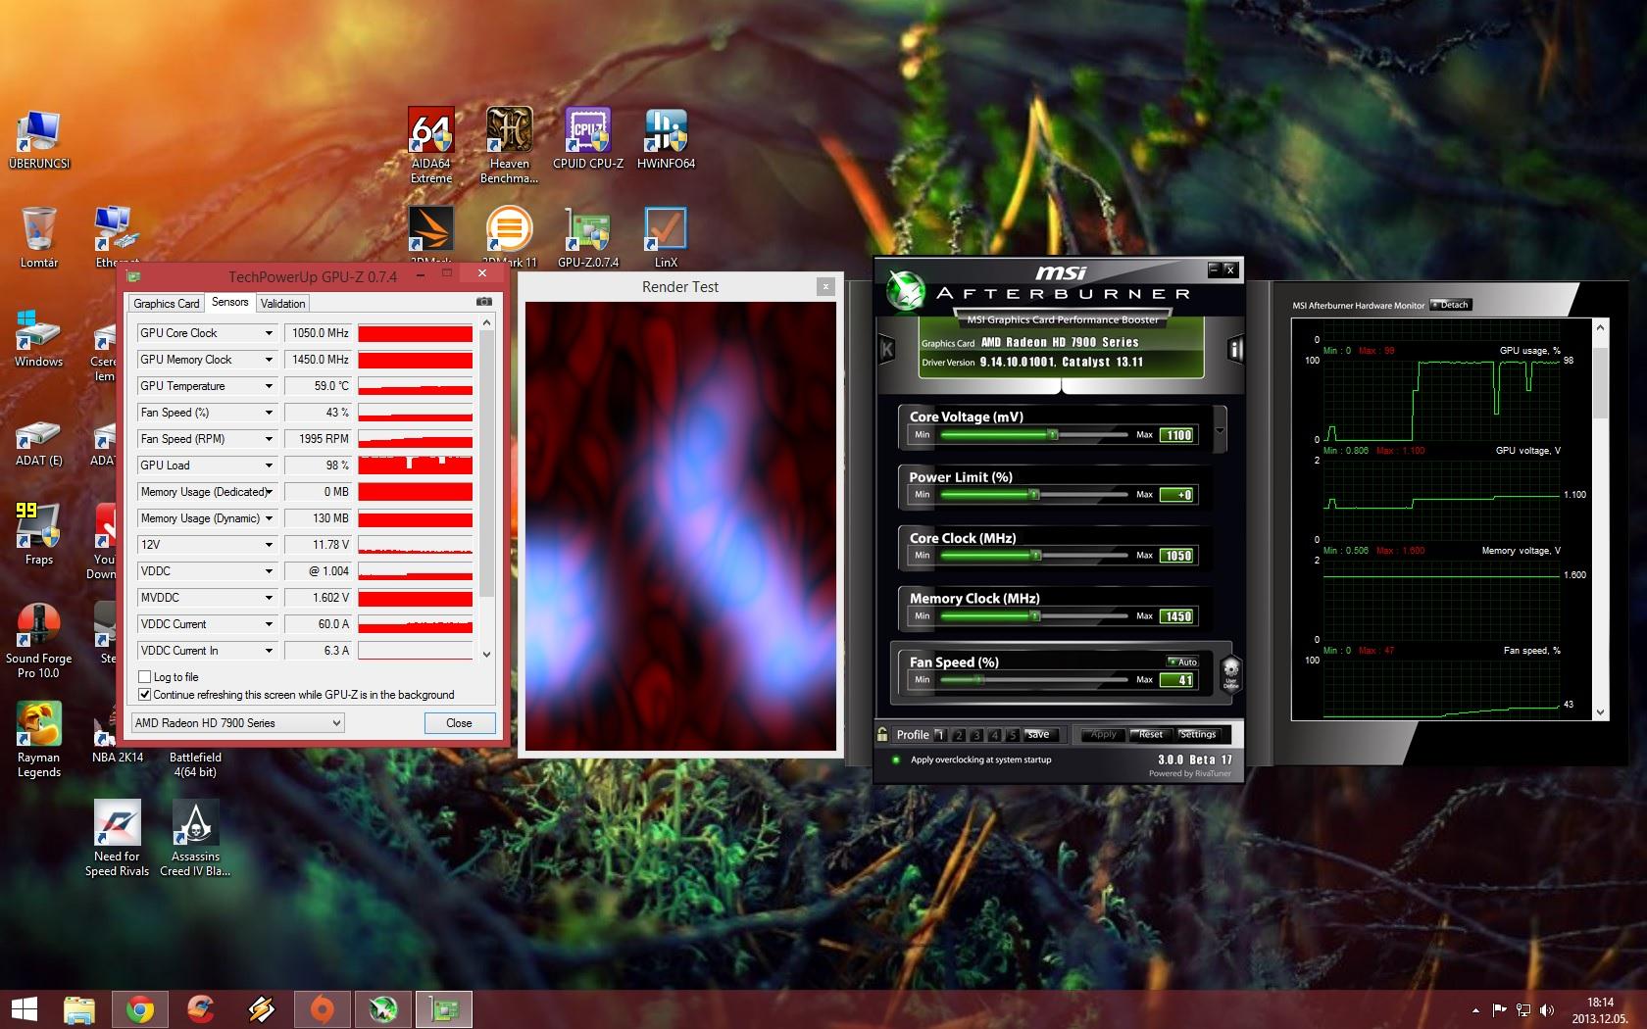Open File Explorer from taskbar
The height and width of the screenshot is (1029, 1647).
[79, 1009]
